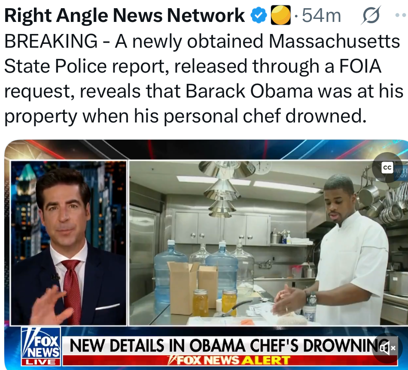Open the Right Angle News Network profile
408x370 pixels.
tap(125, 15)
